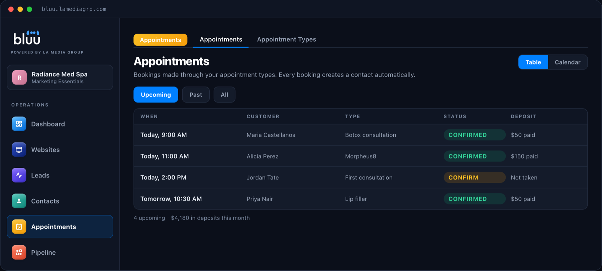
Task: Click customer name Priya Nair
Action: click(x=260, y=199)
